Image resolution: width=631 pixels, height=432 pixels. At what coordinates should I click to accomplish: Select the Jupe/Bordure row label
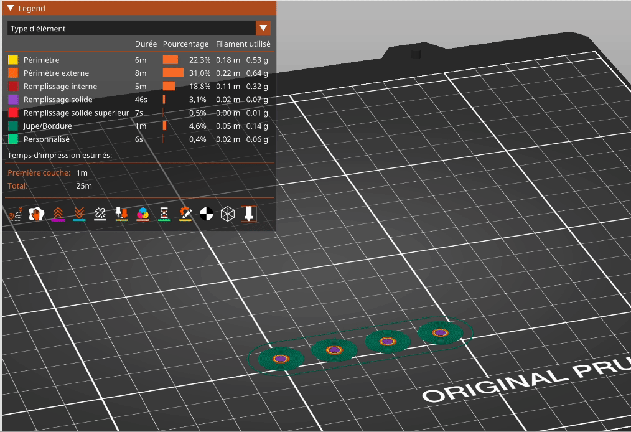pyautogui.click(x=47, y=126)
